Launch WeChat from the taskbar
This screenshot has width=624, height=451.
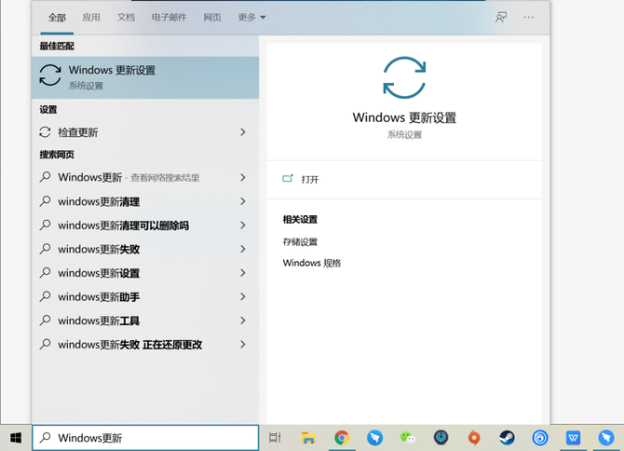[x=408, y=438]
